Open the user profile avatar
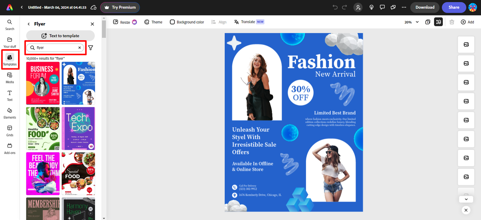Screen dimensions: 481x220 [x=473, y=7]
